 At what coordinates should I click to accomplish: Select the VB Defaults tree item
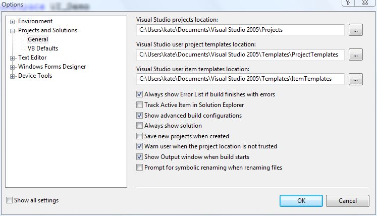coord(43,48)
